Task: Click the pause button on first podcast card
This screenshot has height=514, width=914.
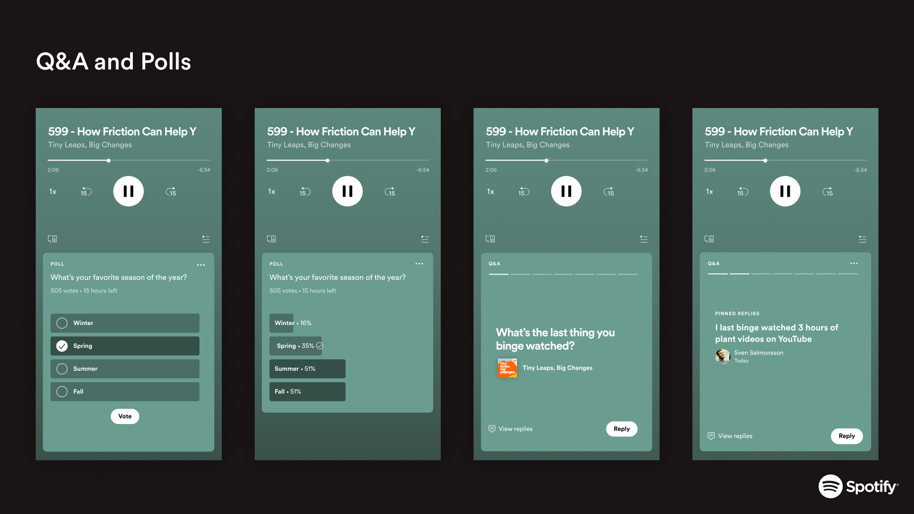Action: coord(129,191)
